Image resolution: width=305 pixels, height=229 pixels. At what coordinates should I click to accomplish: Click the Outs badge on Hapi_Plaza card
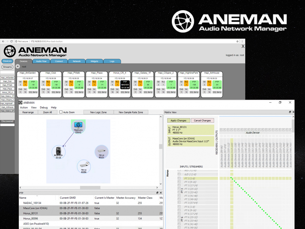pos(89,91)
